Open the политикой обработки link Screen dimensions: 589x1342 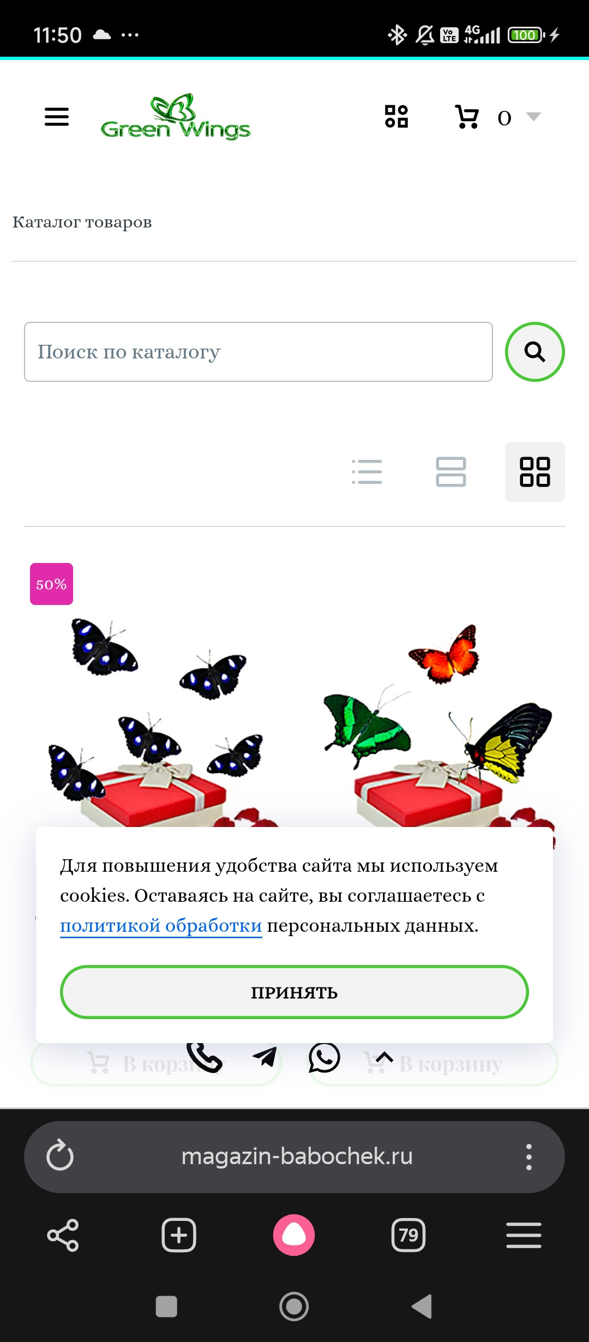pyautogui.click(x=161, y=926)
